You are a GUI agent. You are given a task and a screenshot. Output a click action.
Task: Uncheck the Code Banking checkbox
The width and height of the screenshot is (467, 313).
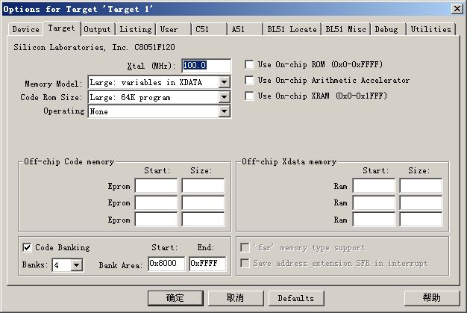pyautogui.click(x=28, y=248)
